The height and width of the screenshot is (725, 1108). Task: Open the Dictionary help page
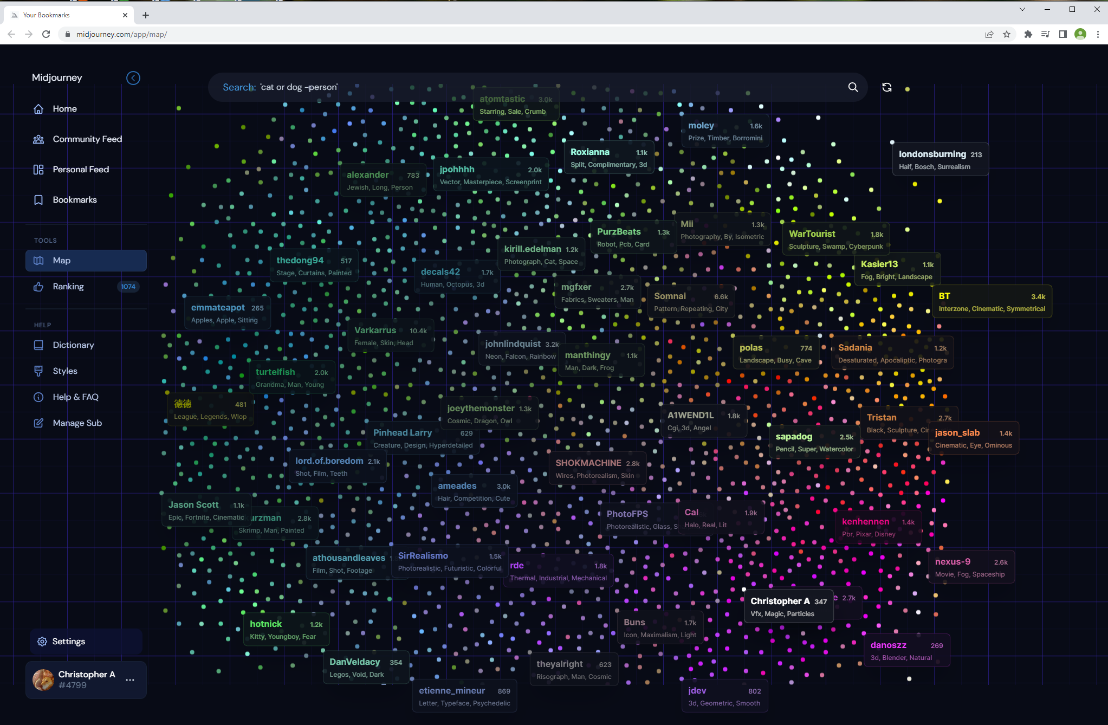tap(73, 345)
